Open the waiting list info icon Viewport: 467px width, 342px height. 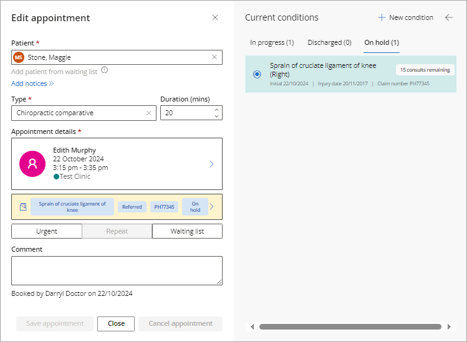(104, 70)
